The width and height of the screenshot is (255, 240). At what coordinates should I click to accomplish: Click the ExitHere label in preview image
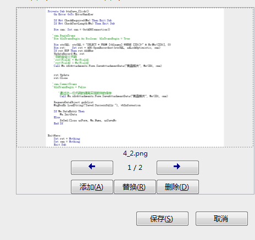(54, 135)
